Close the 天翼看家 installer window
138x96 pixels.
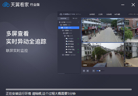tap(133, 5)
